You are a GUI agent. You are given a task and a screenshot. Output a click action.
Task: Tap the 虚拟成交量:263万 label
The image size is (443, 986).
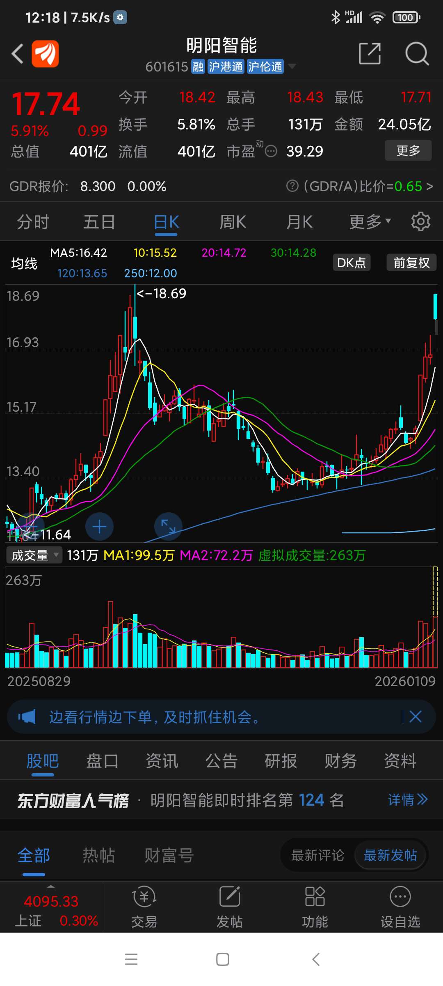(312, 555)
